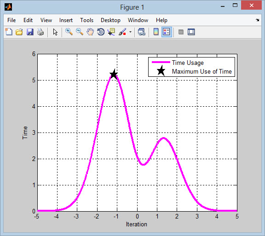The width and height of the screenshot is (265, 236).
Task: Click the Link Plot toolbar button
Action: coord(141,32)
